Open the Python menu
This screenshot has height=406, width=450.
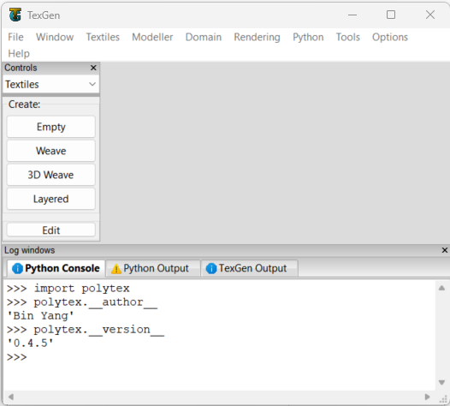308,37
